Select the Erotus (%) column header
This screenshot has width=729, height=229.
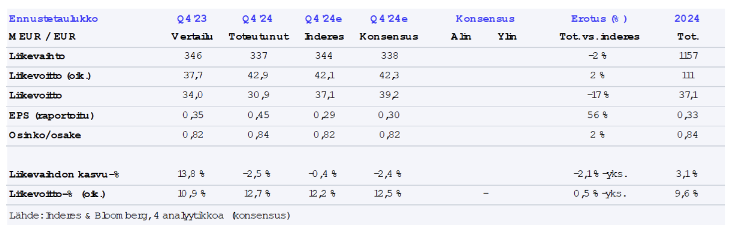pos(599,19)
